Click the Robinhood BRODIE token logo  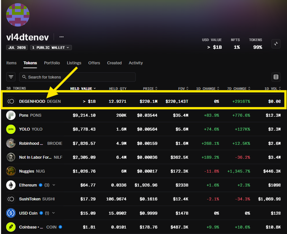tap(11, 143)
